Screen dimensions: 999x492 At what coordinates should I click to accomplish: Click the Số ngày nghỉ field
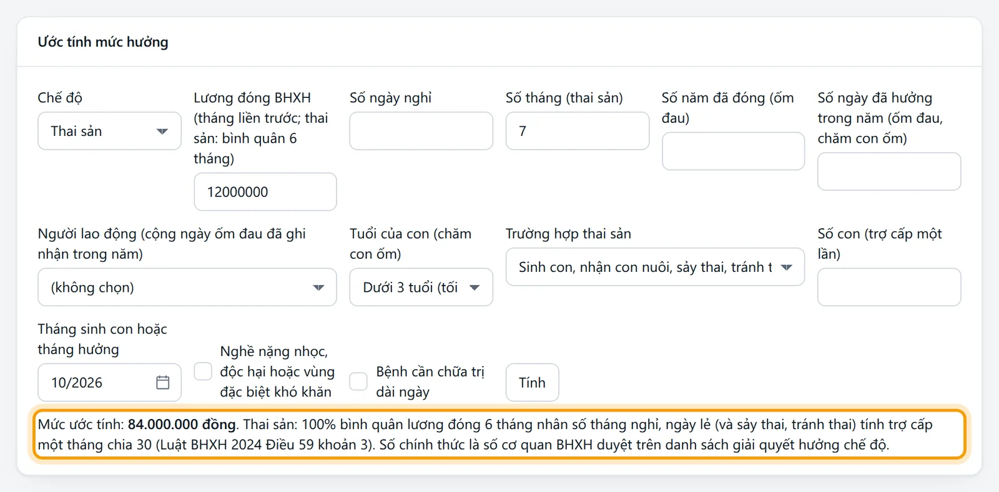tap(421, 131)
